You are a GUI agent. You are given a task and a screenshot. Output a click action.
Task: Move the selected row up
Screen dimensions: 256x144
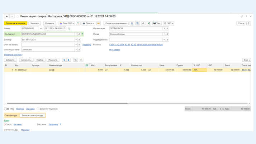coord(64,60)
